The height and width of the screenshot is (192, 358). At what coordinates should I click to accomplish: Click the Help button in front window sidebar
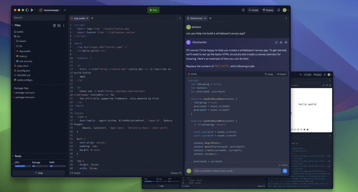(x=39, y=173)
